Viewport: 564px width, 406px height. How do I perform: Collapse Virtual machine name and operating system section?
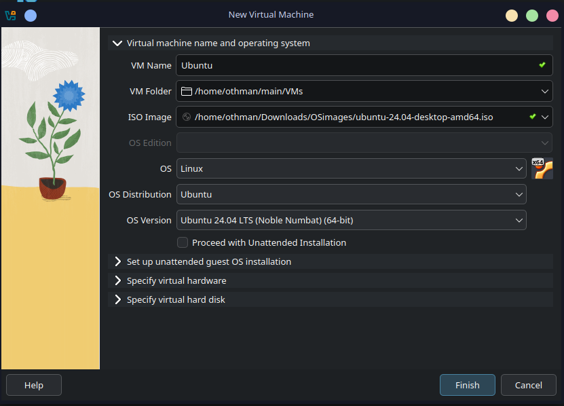[118, 43]
